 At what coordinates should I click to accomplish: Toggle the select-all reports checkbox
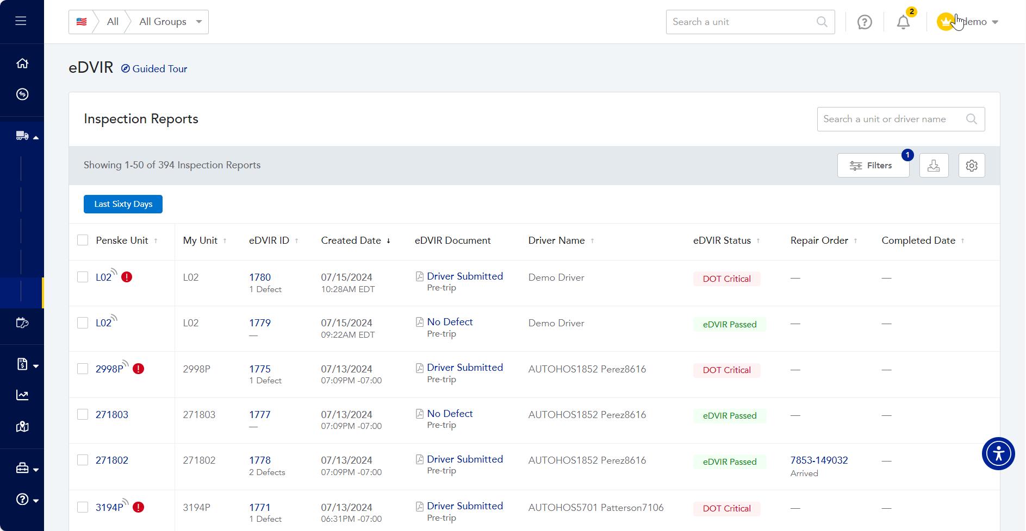pos(83,241)
